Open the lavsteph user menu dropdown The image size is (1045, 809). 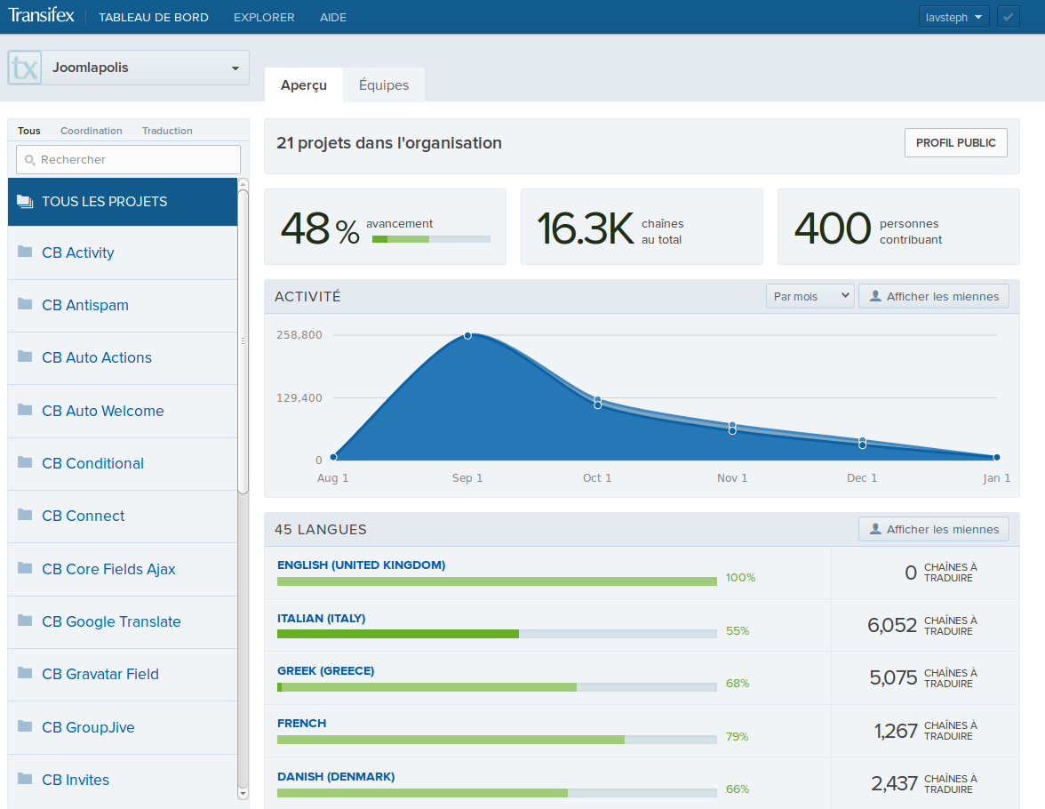pos(953,17)
